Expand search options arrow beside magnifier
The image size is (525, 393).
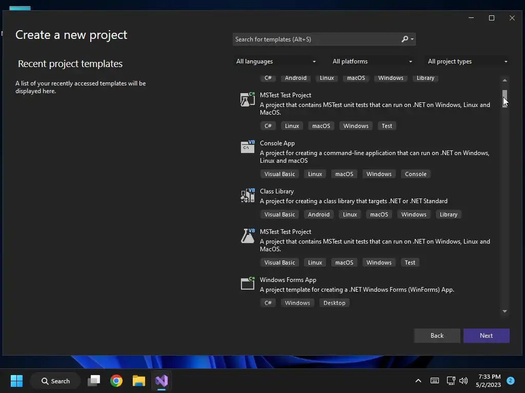(x=412, y=39)
